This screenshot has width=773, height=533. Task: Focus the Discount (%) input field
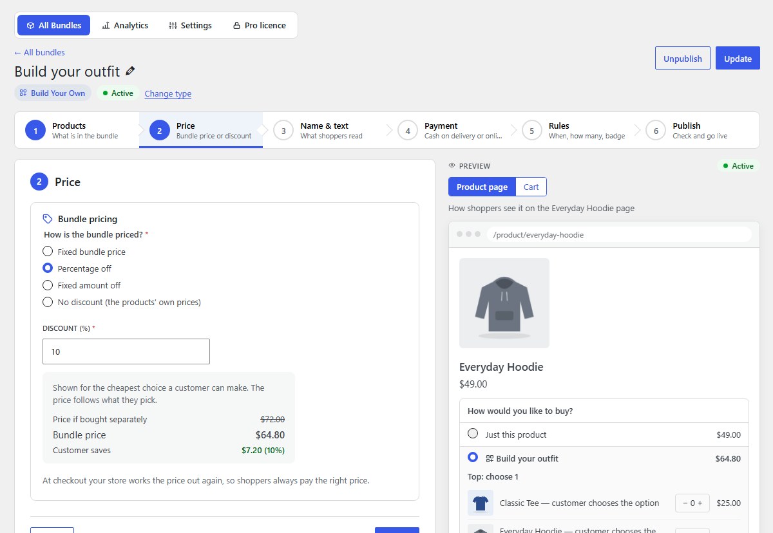pos(126,351)
